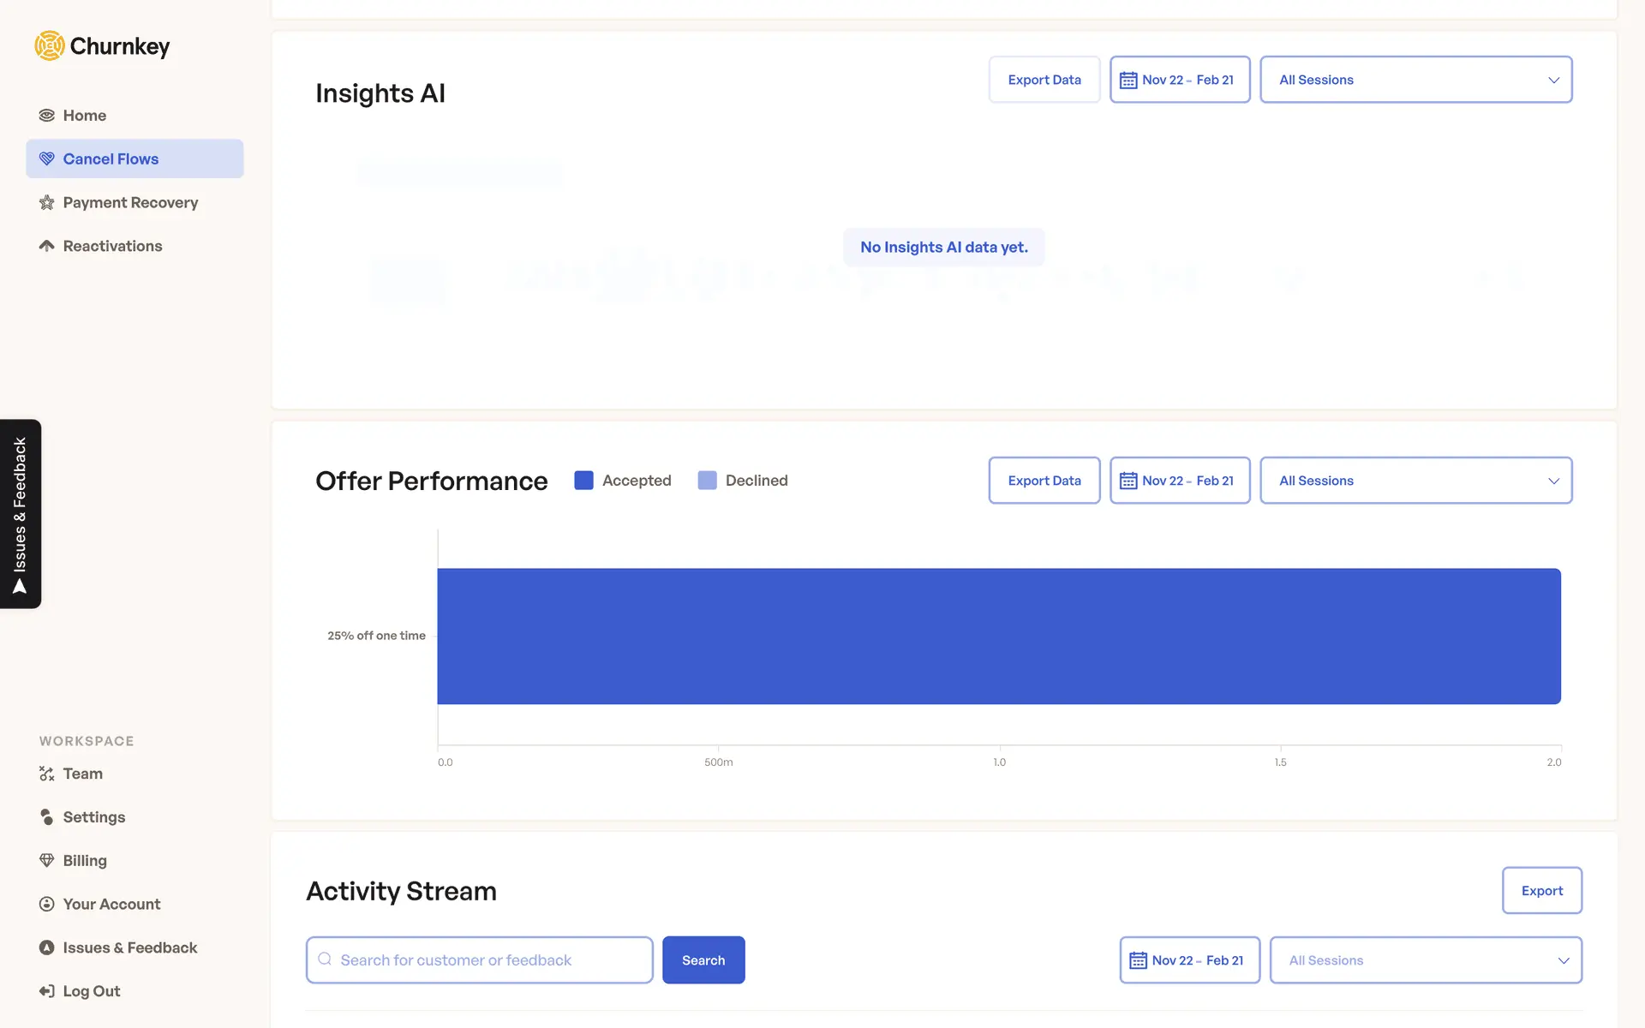Go to Settings in the workspace menu
Screen dimensions: 1645x1028
point(93,817)
